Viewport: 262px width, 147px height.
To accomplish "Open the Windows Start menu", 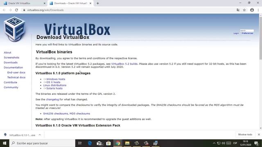I will point(5,143).
